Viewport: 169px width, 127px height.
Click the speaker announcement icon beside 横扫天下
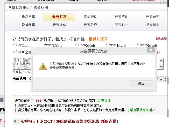16,121
